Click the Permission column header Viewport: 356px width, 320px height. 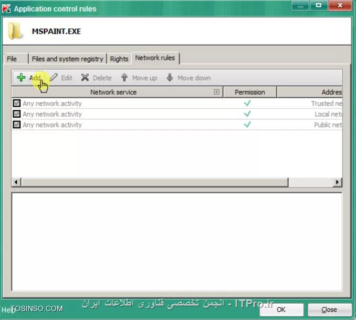[250, 92]
